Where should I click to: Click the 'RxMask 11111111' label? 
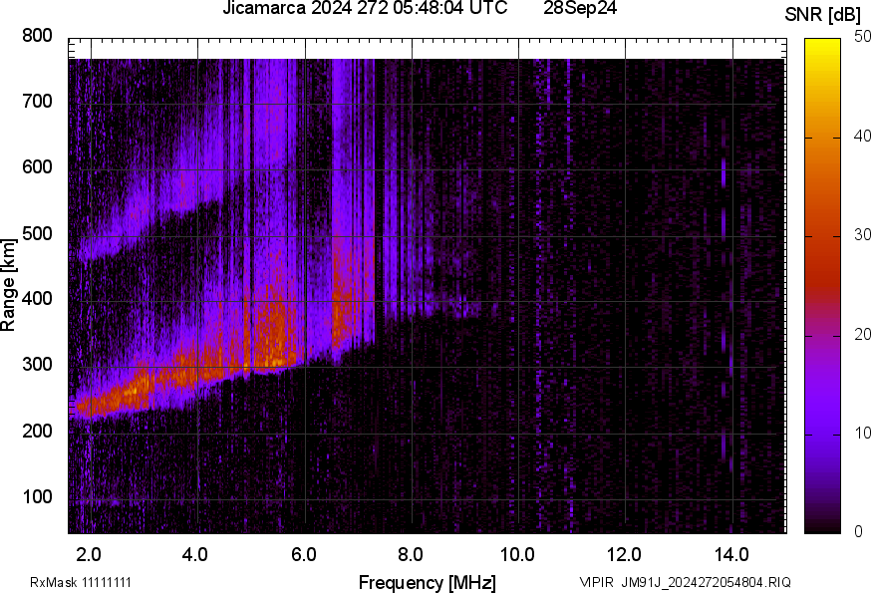point(81,582)
